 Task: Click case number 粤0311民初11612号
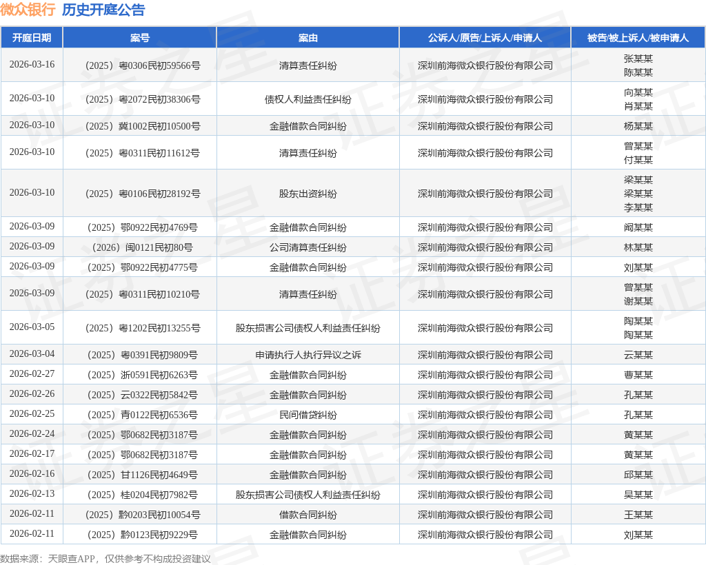143,154
